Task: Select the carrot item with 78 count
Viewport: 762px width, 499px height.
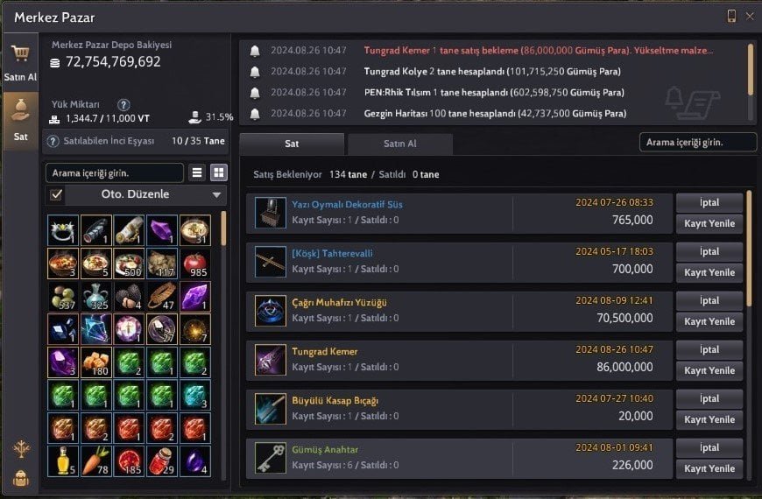Action: pyautogui.click(x=96, y=461)
